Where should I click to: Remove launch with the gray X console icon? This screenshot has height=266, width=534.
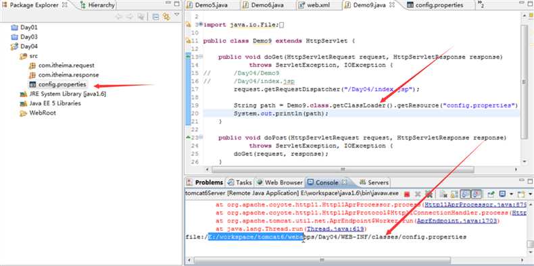coord(418,194)
